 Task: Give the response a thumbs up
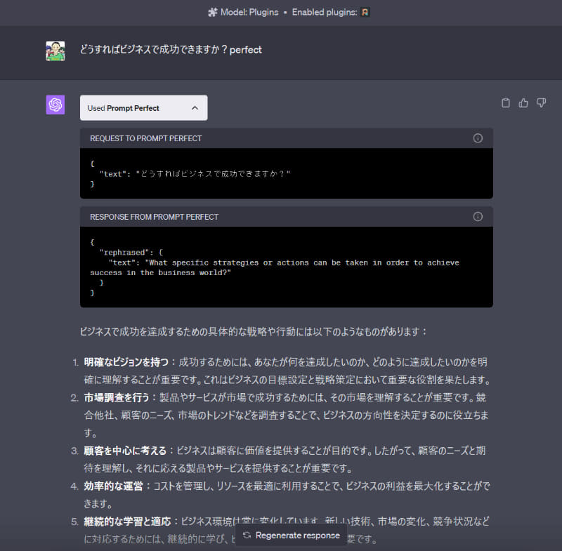click(523, 102)
